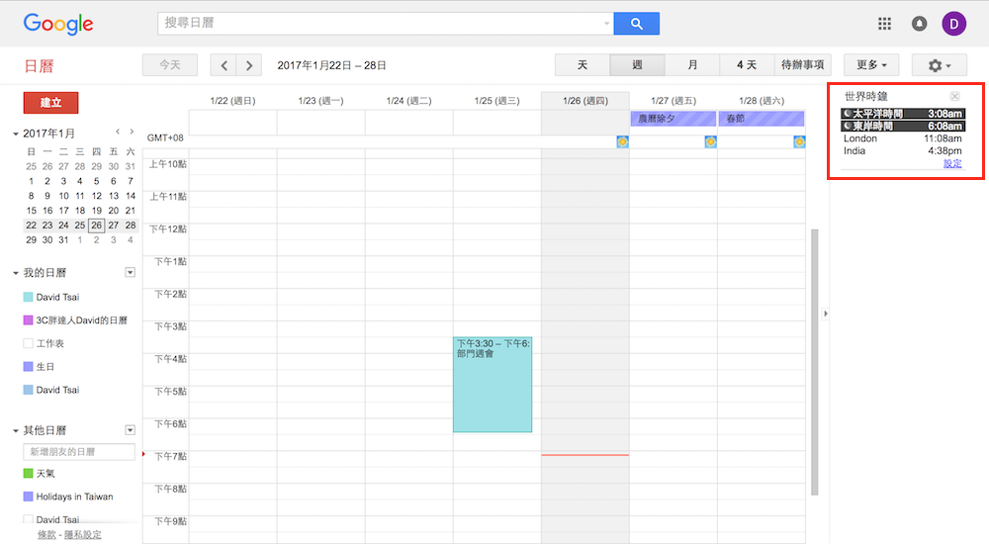The image size is (989, 544).
Task: Open the 設定 link in World Clock
Action: coord(952,164)
